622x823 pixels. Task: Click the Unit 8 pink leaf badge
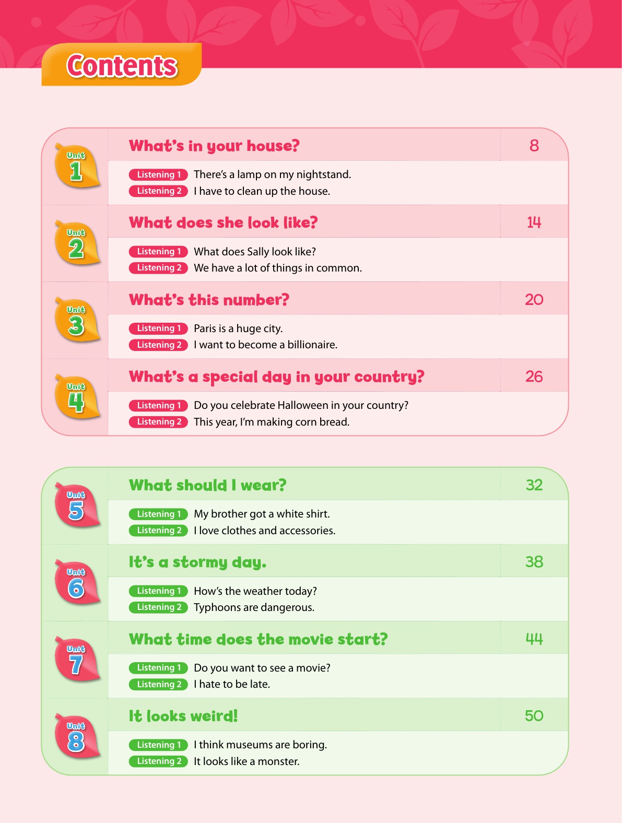pyautogui.click(x=77, y=736)
